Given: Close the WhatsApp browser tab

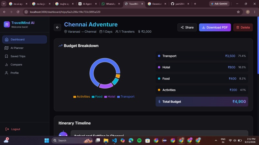Looking at the screenshot, I should [119, 4].
